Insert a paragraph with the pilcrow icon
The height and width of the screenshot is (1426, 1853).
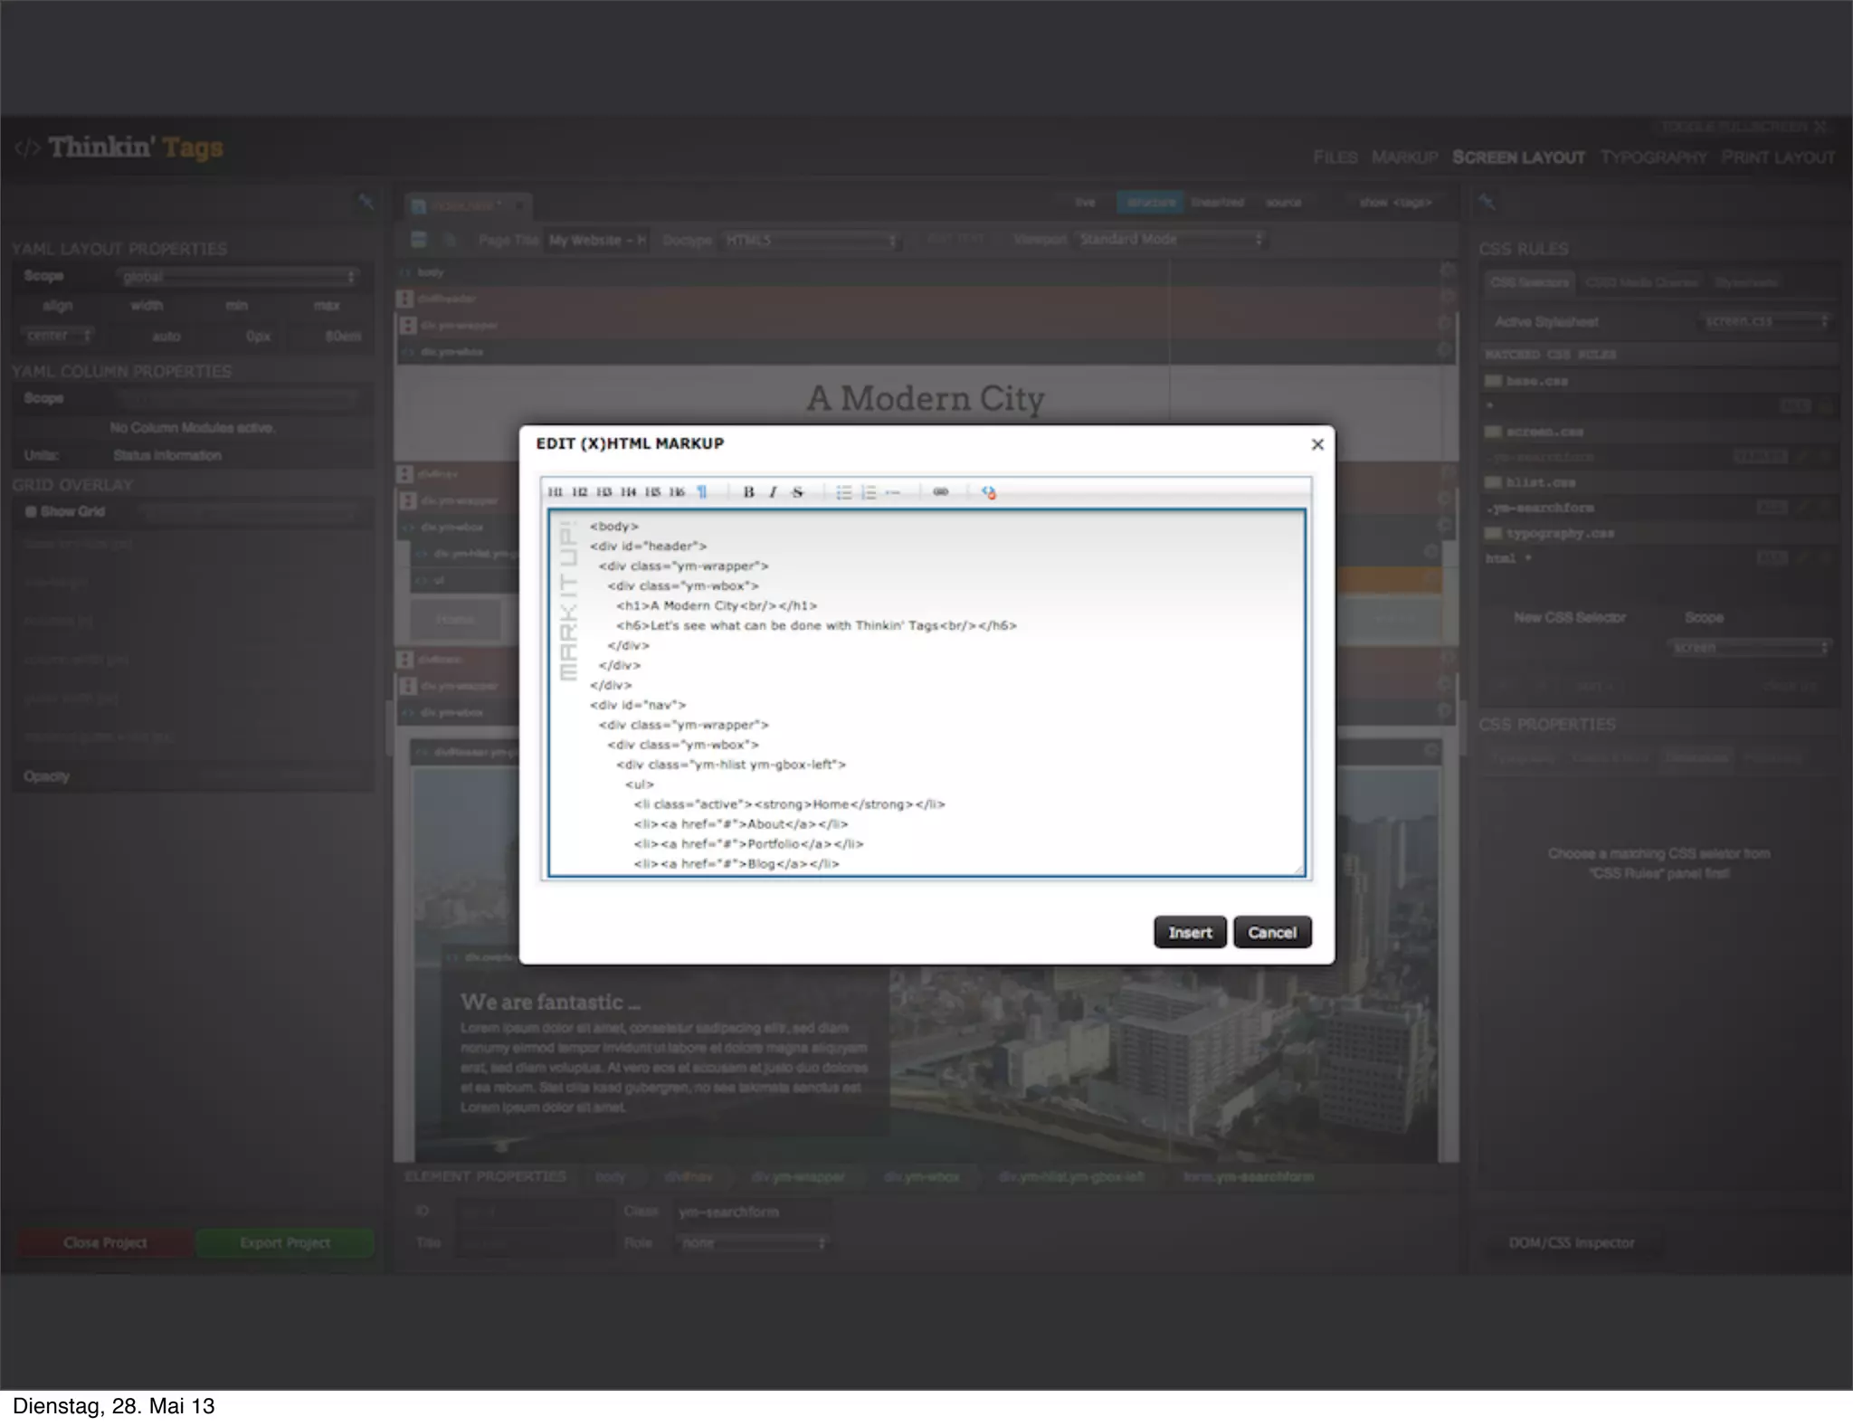pyautogui.click(x=701, y=492)
